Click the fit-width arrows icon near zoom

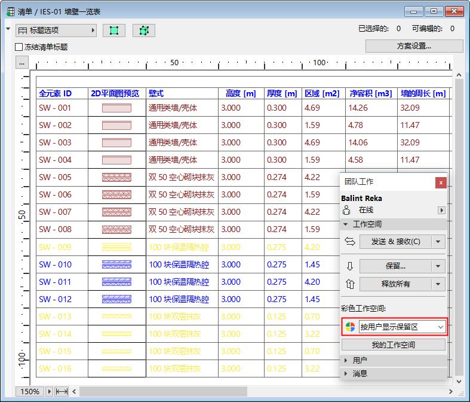coord(62,392)
